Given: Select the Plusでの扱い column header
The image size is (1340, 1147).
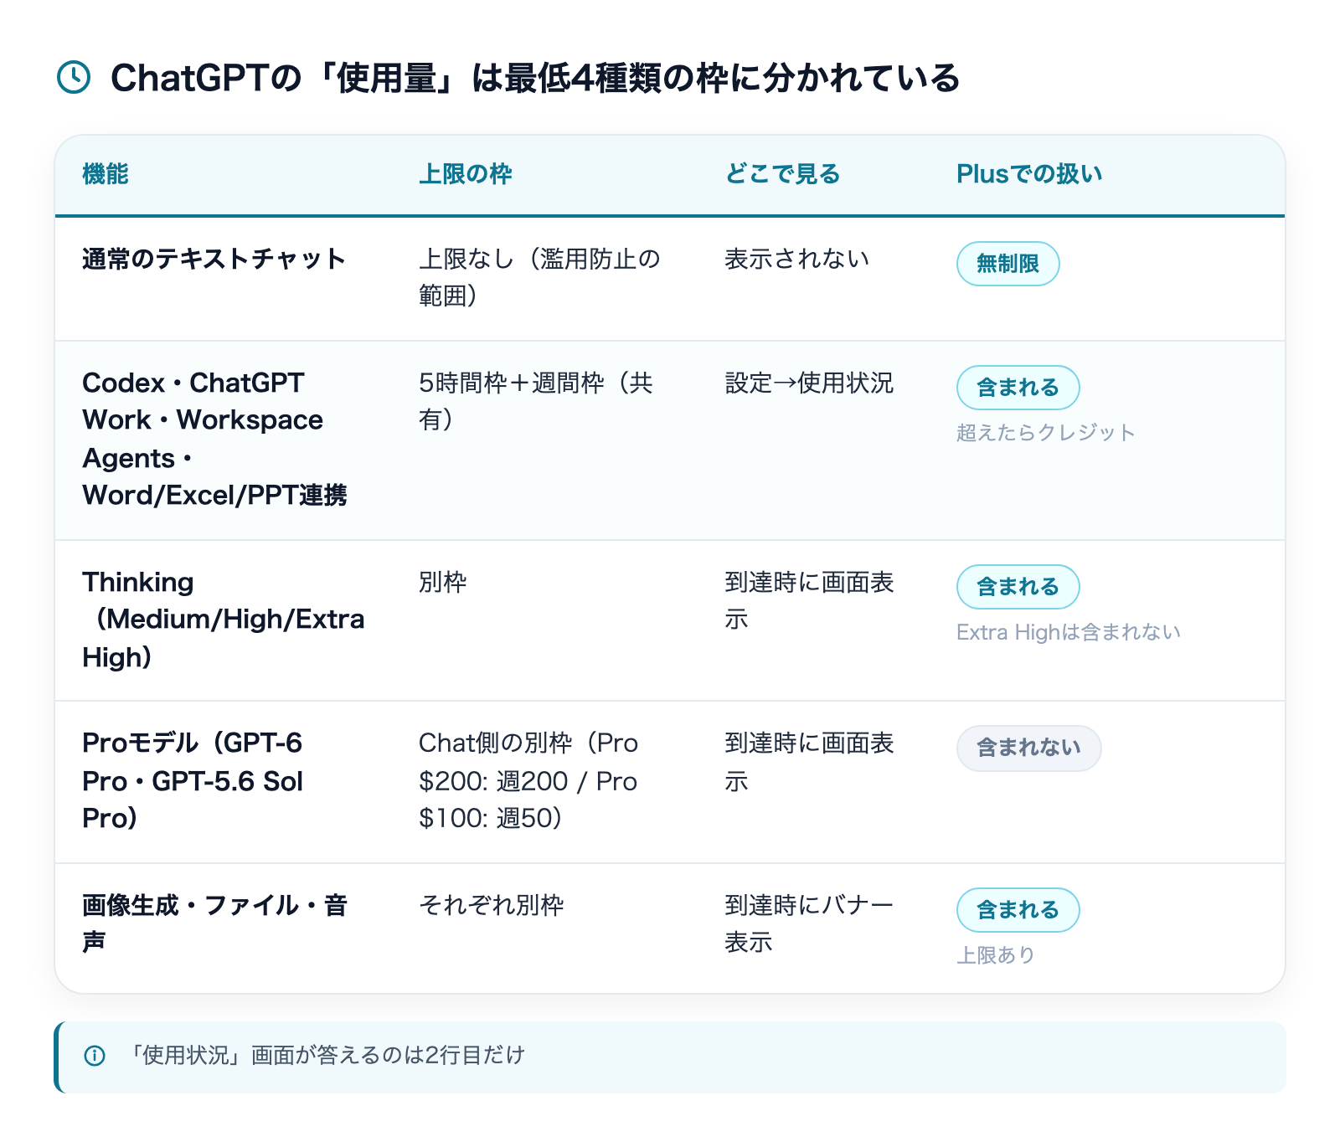Looking at the screenshot, I should 1029,174.
